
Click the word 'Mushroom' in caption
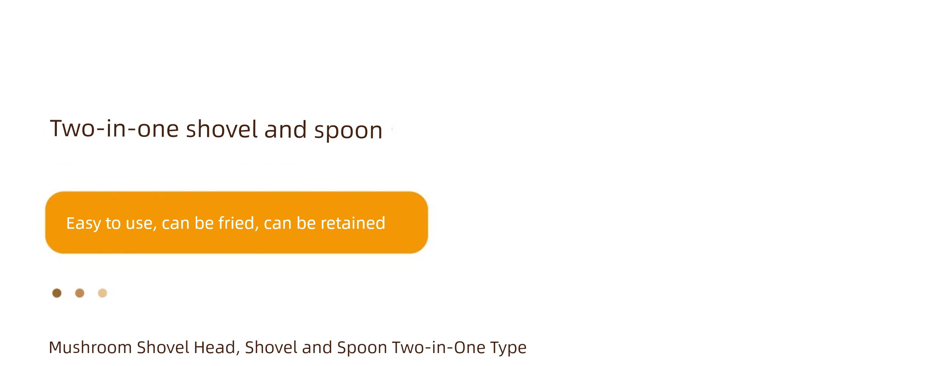90,347
